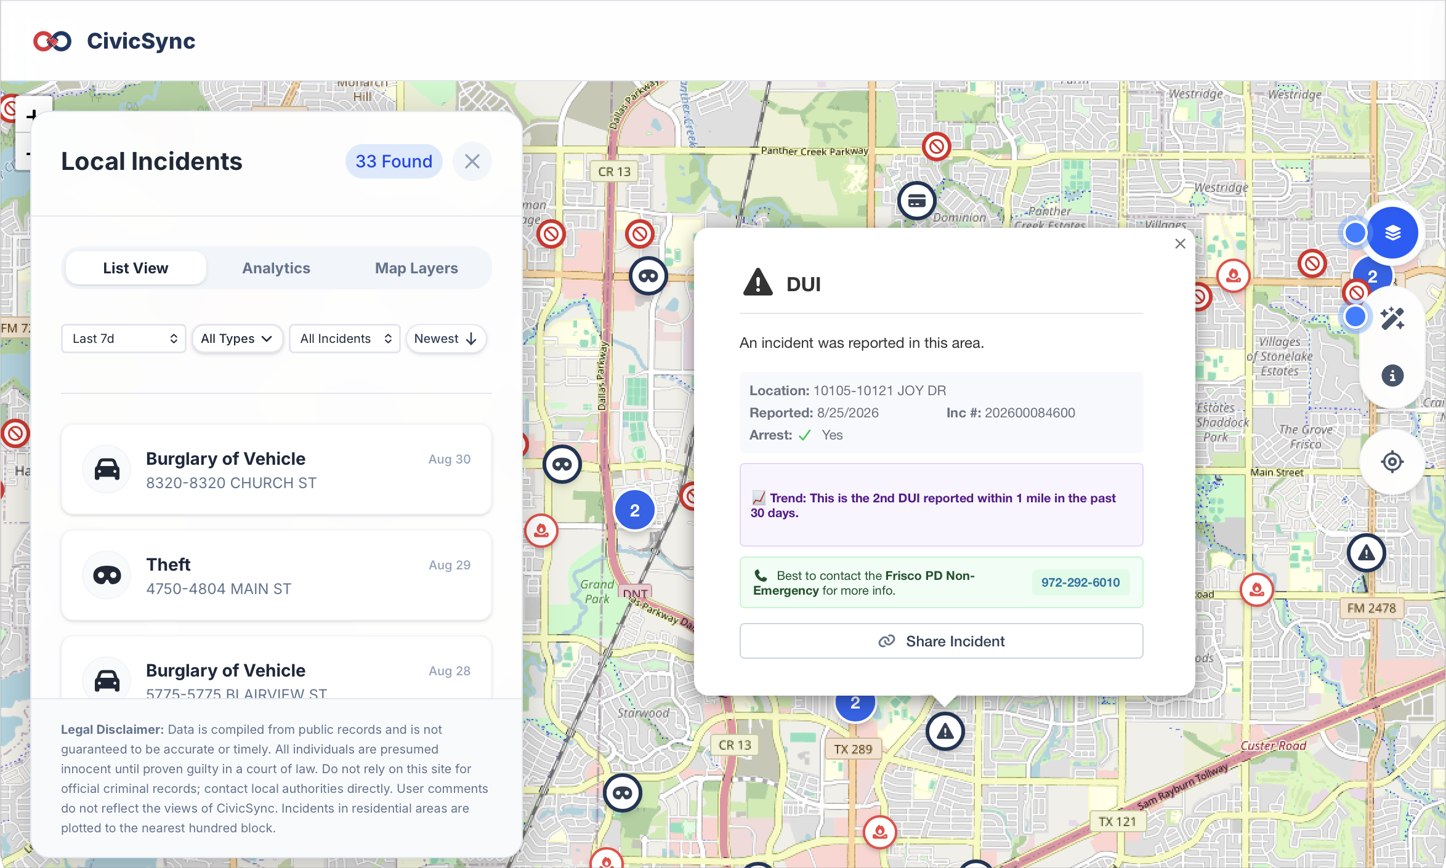The height and width of the screenshot is (868, 1446).
Task: Click the warning marker above FM 2478
Action: (1366, 553)
